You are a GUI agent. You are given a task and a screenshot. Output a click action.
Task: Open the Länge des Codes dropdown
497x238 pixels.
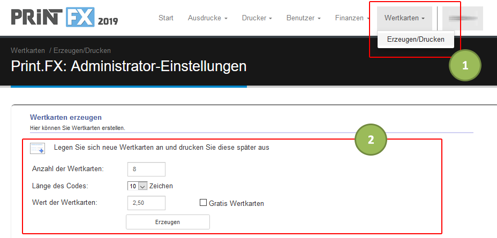[137, 186]
